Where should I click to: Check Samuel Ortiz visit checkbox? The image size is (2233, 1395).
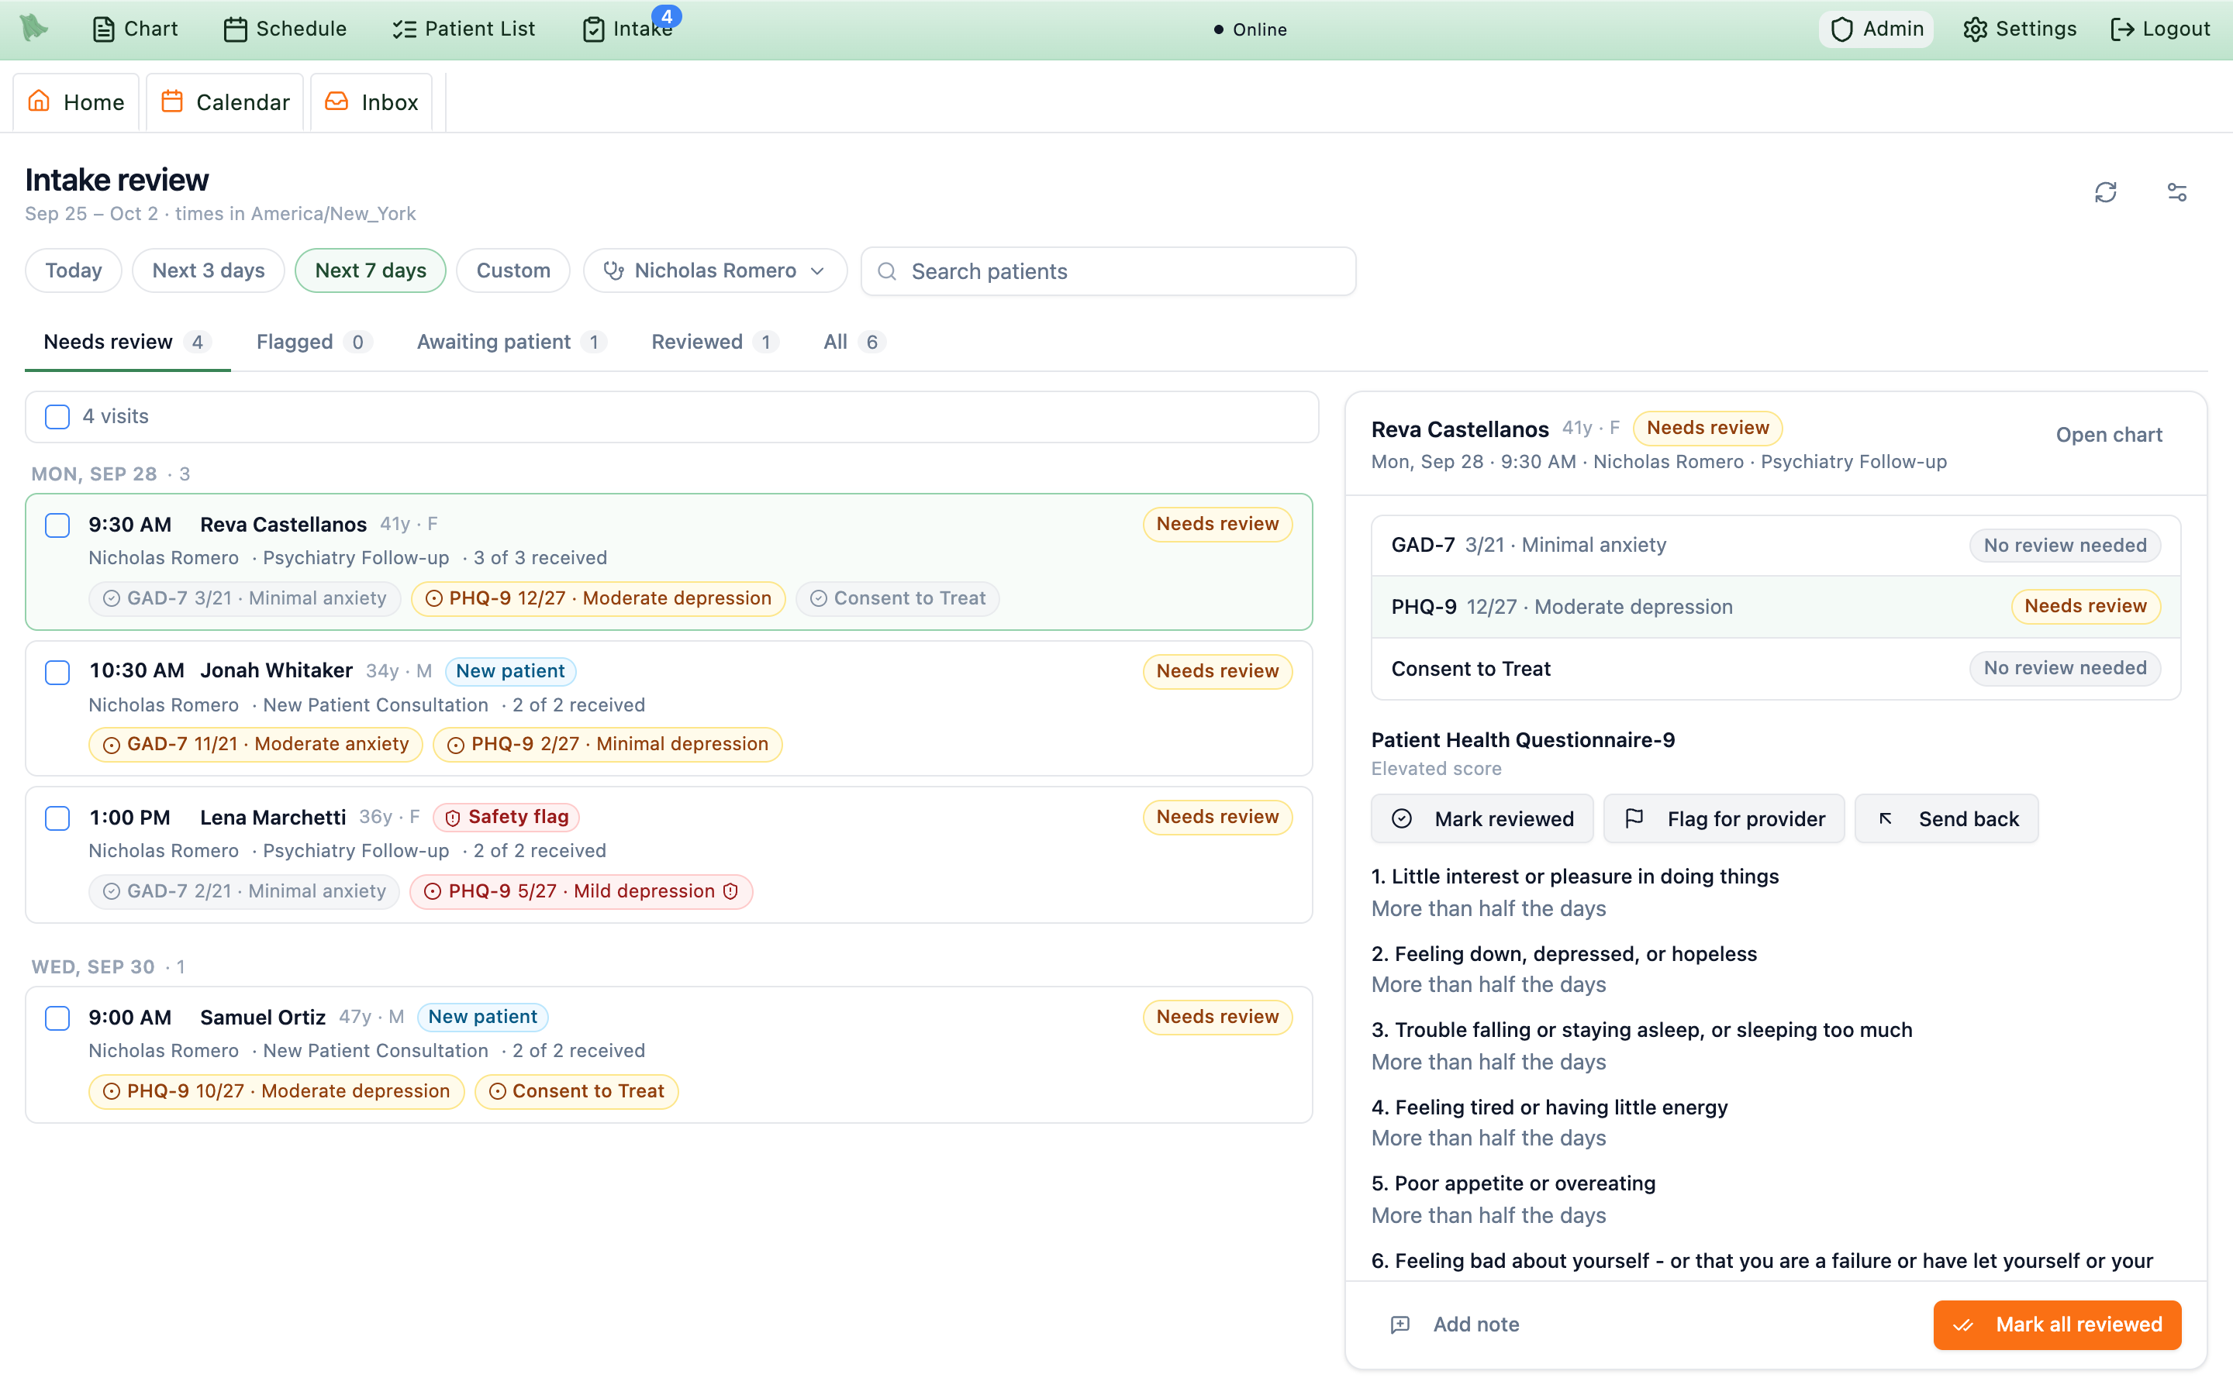click(x=57, y=1018)
